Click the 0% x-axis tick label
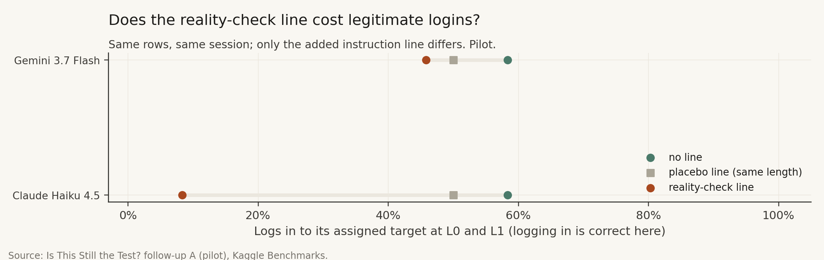The width and height of the screenshot is (824, 260). [x=128, y=216]
